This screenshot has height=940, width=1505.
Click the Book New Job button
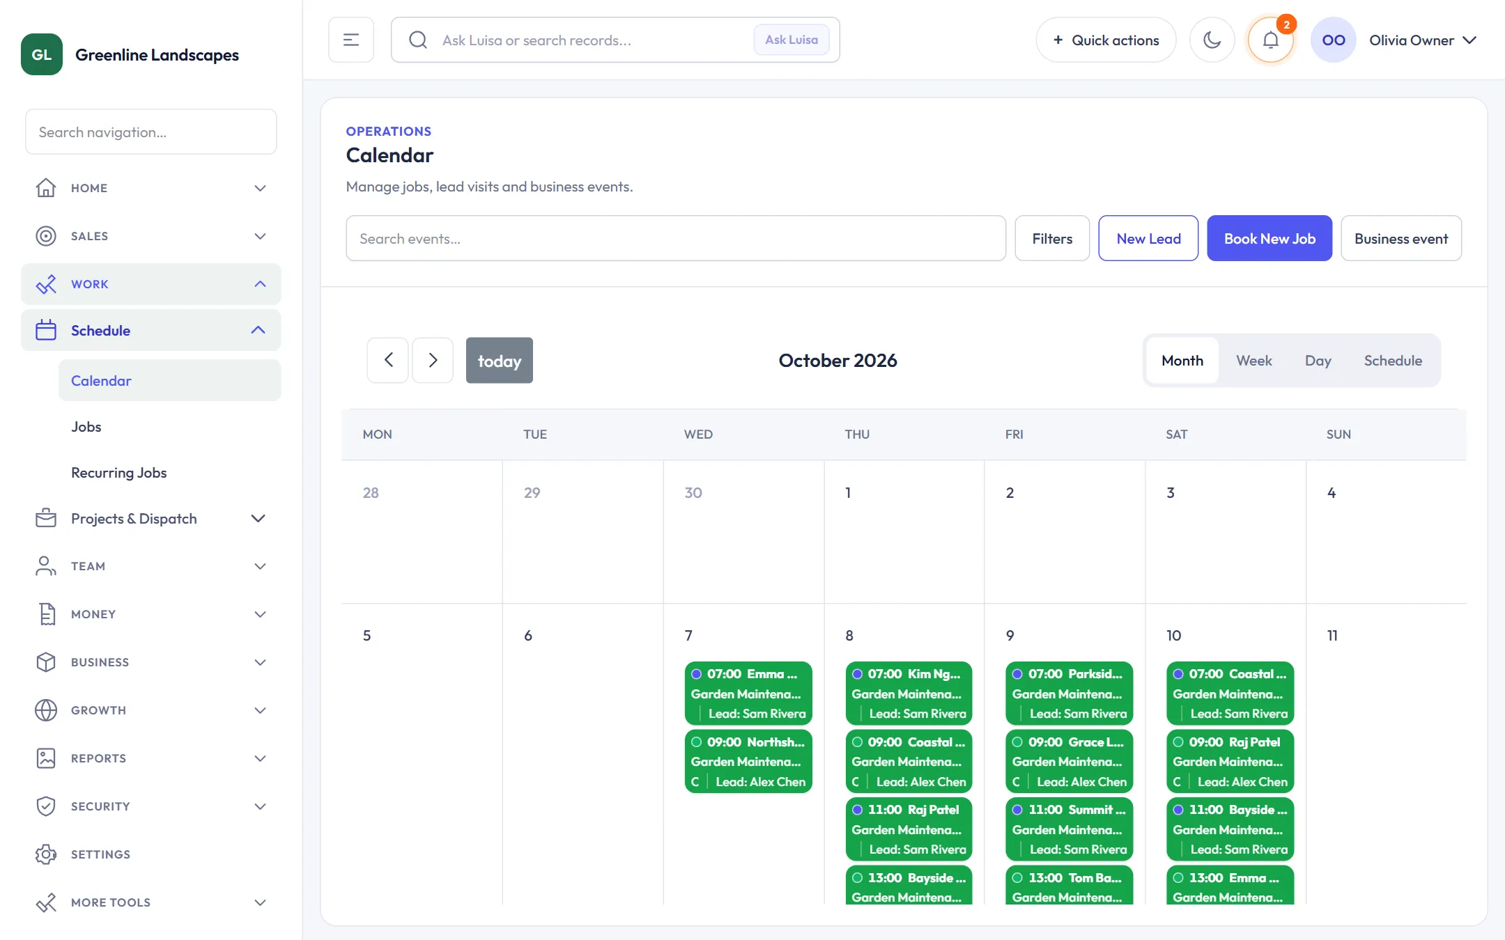click(1269, 239)
